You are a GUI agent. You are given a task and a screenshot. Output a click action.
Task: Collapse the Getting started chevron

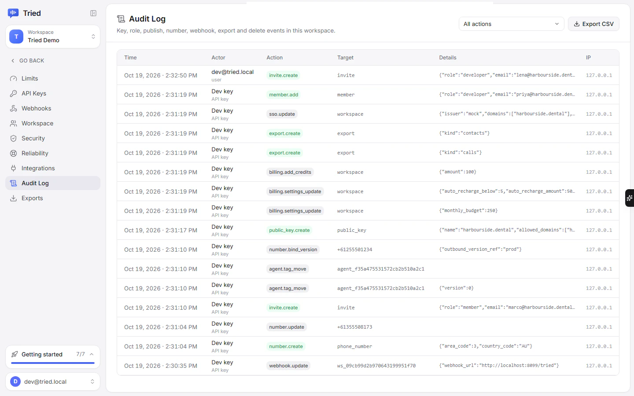(x=92, y=354)
